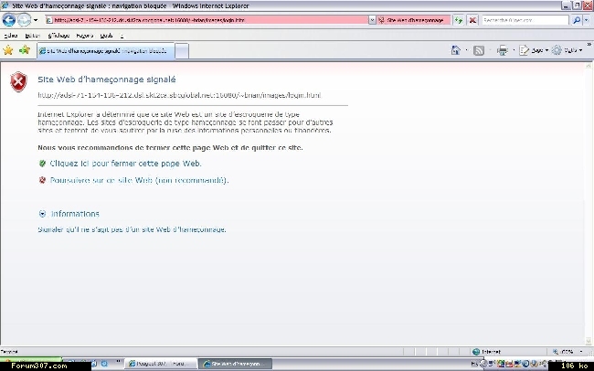Stop loading with the red X icon
Screen dimensions: 594x371
pyautogui.click(x=472, y=20)
